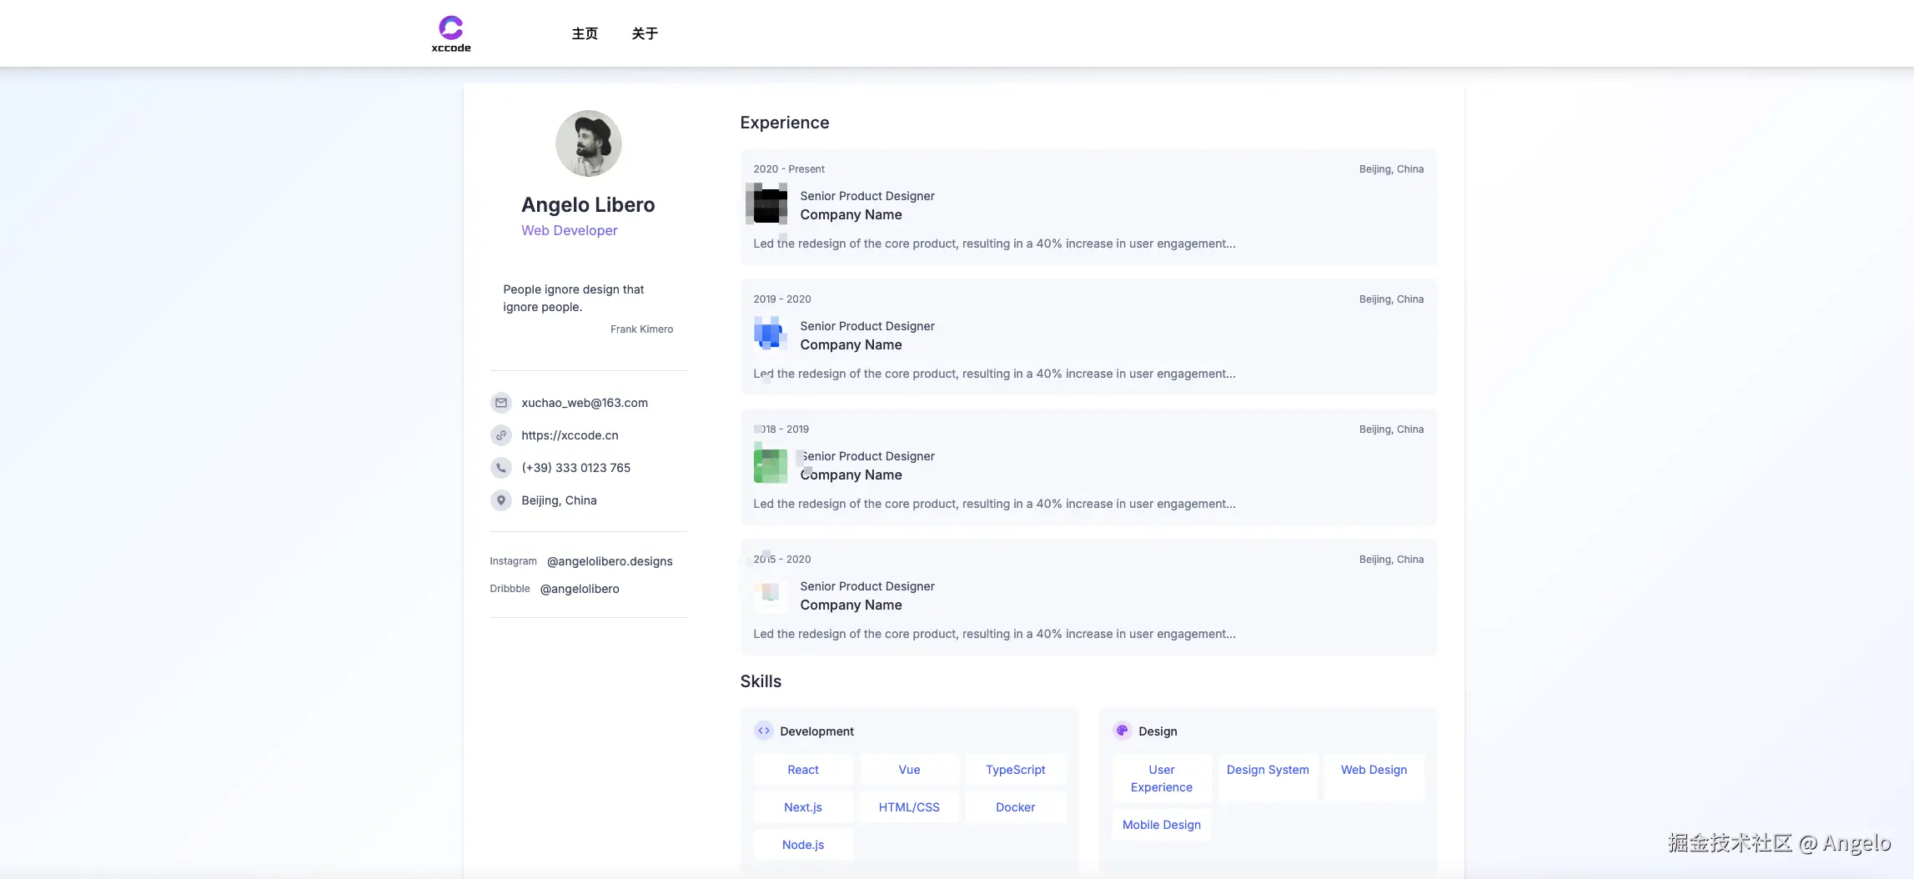Click the Instagram label
1914x879 pixels.
(514, 561)
